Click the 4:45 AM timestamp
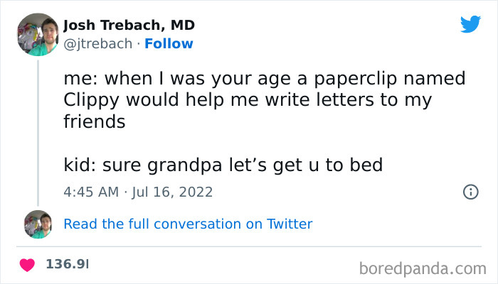 [91, 192]
